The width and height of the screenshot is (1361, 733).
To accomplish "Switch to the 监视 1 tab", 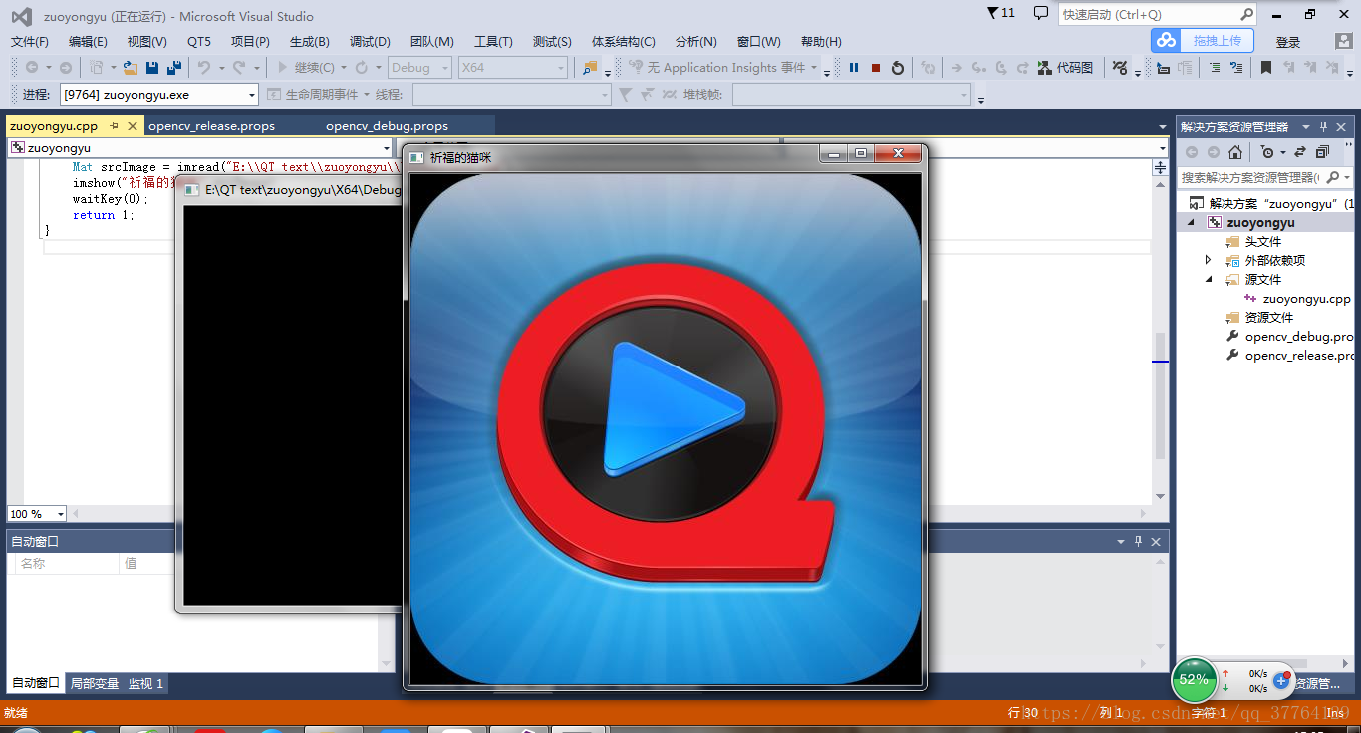I will click(145, 683).
